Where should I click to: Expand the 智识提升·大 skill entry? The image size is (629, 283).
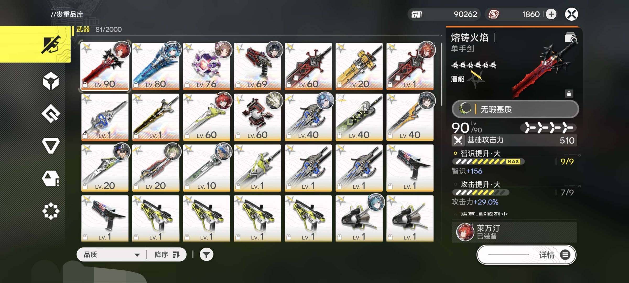(x=481, y=153)
